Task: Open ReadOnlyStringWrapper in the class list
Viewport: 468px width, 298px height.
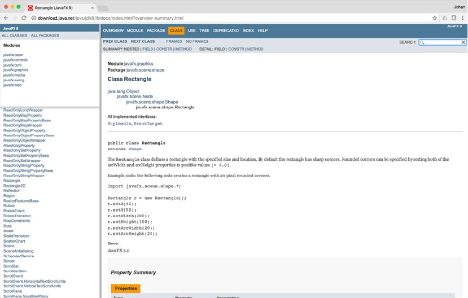Action: 24,176
